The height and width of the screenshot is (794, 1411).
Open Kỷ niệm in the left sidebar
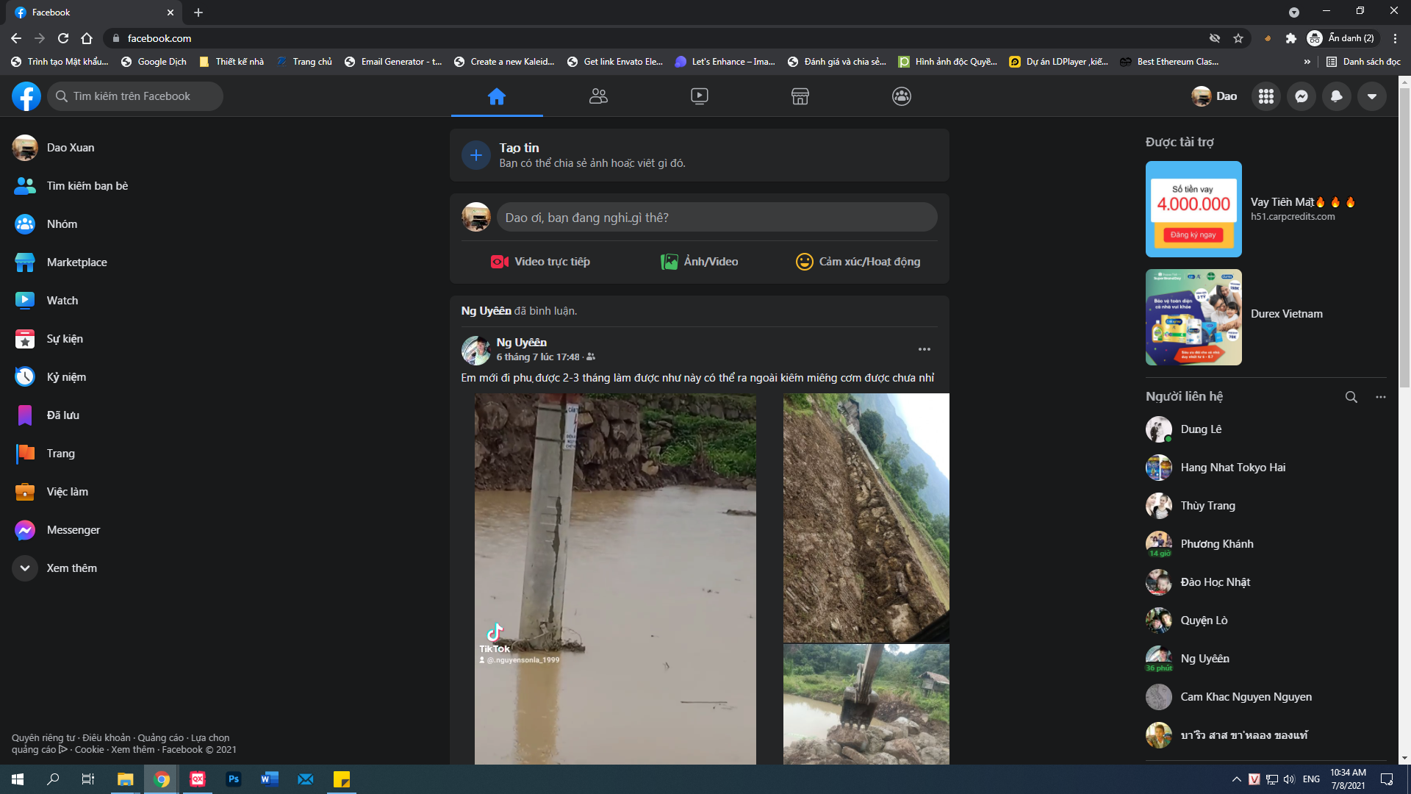coord(66,377)
